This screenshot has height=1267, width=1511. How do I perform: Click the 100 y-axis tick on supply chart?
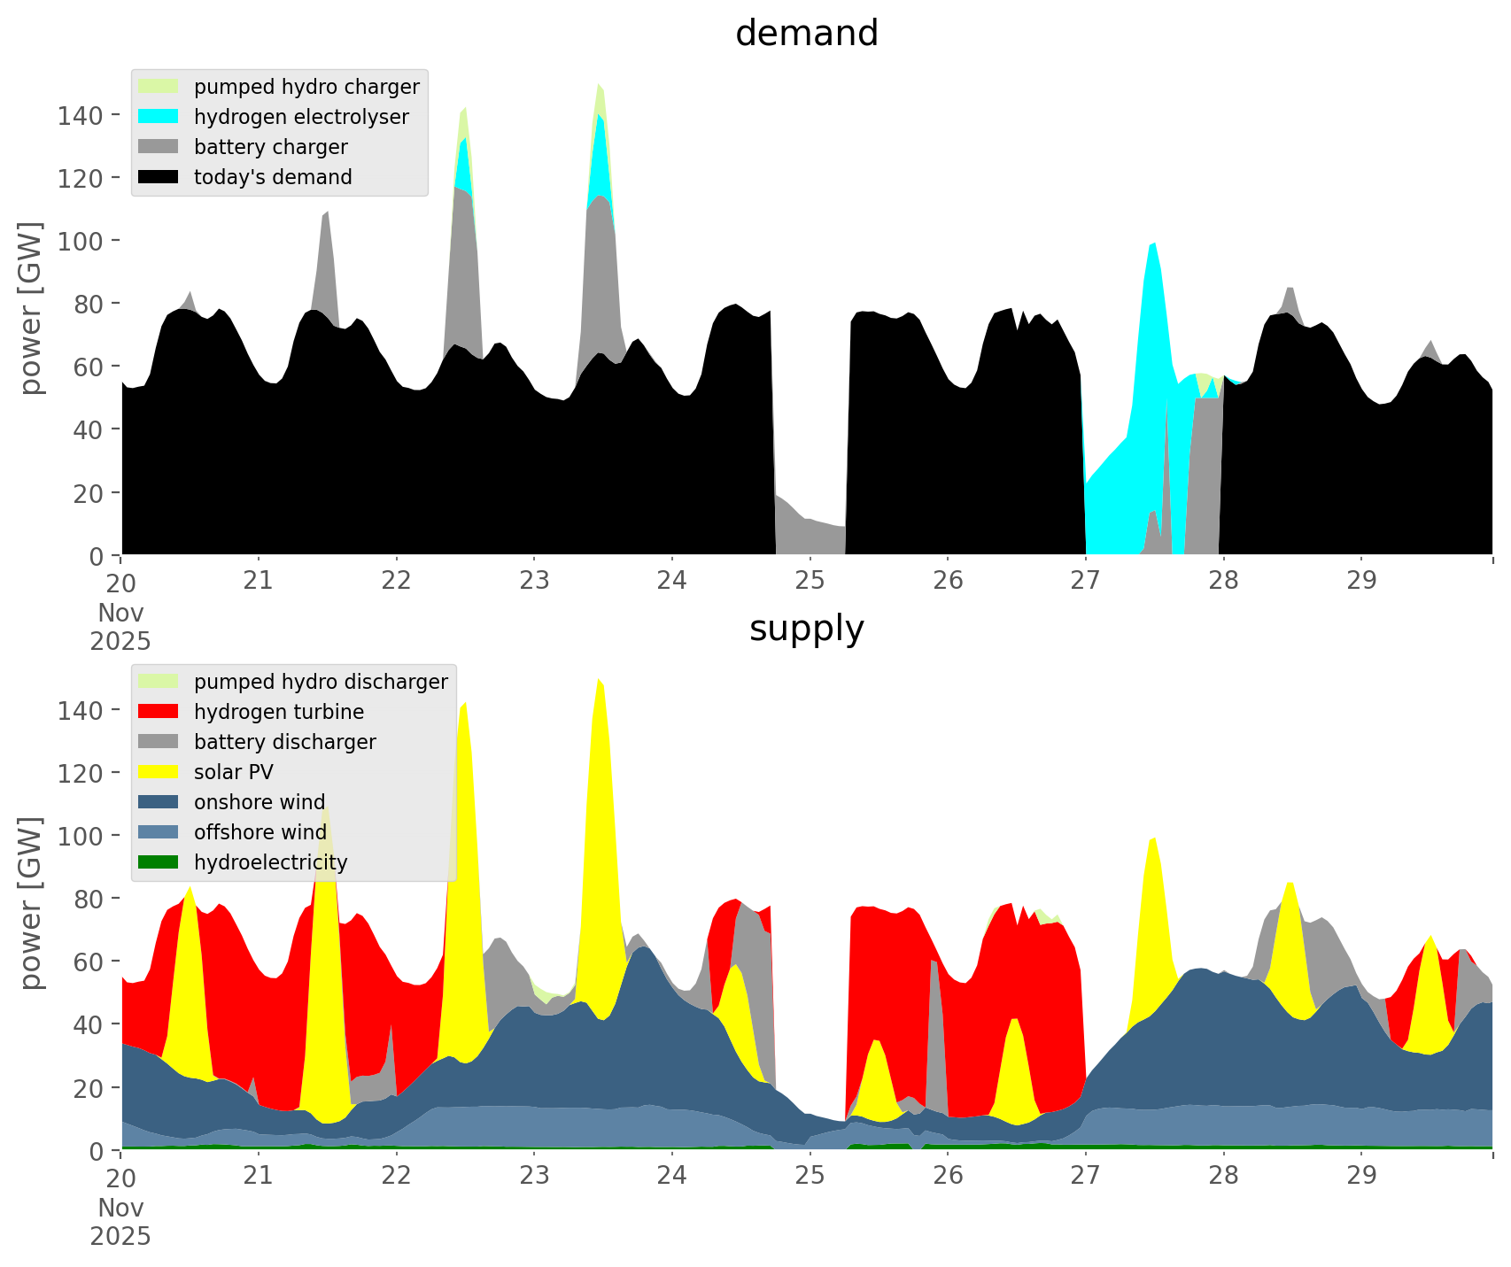click(80, 836)
